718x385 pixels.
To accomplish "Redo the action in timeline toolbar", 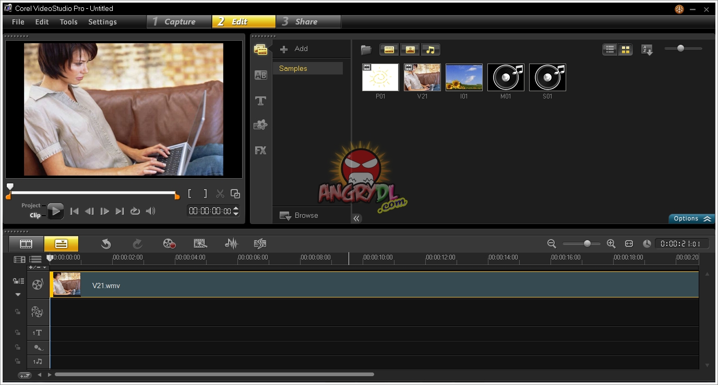I will click(138, 244).
